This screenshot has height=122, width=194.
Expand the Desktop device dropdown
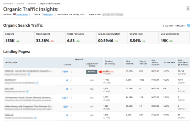coord(49,14)
